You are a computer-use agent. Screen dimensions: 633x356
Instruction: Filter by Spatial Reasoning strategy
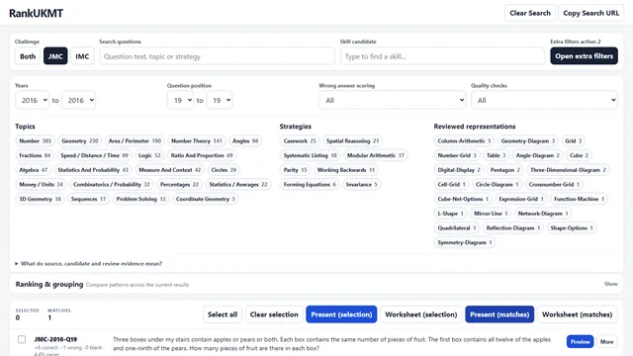pos(352,140)
